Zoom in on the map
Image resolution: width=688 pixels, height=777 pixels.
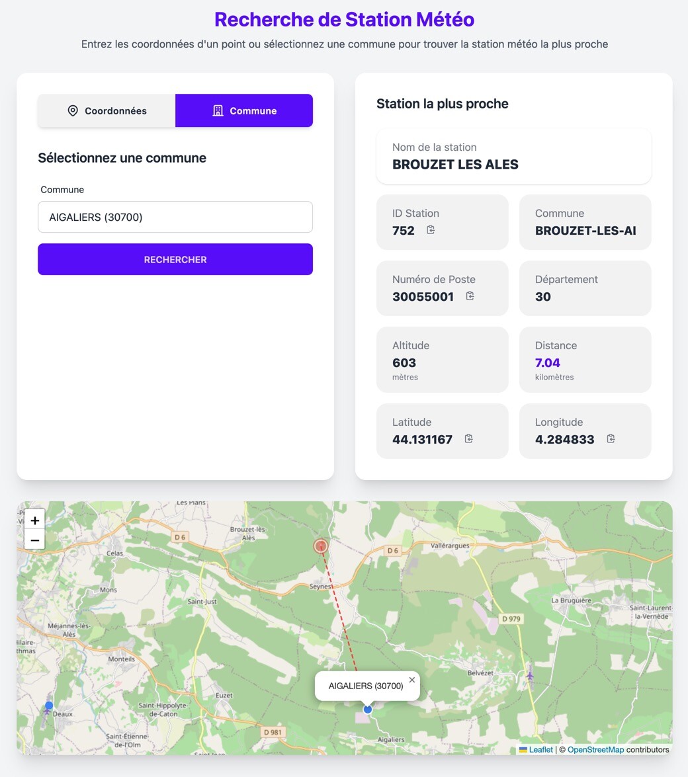[34, 520]
